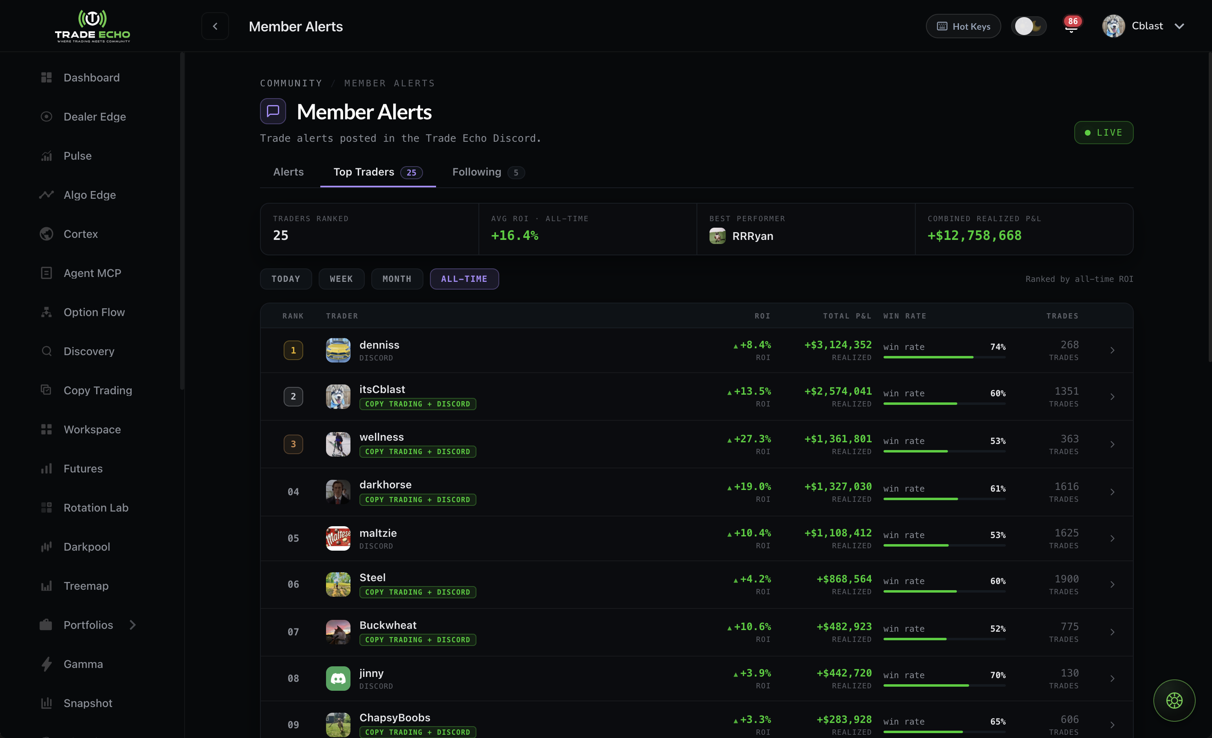Viewport: 1212px width, 738px height.
Task: Open best performer RRRyan
Action: click(741, 236)
